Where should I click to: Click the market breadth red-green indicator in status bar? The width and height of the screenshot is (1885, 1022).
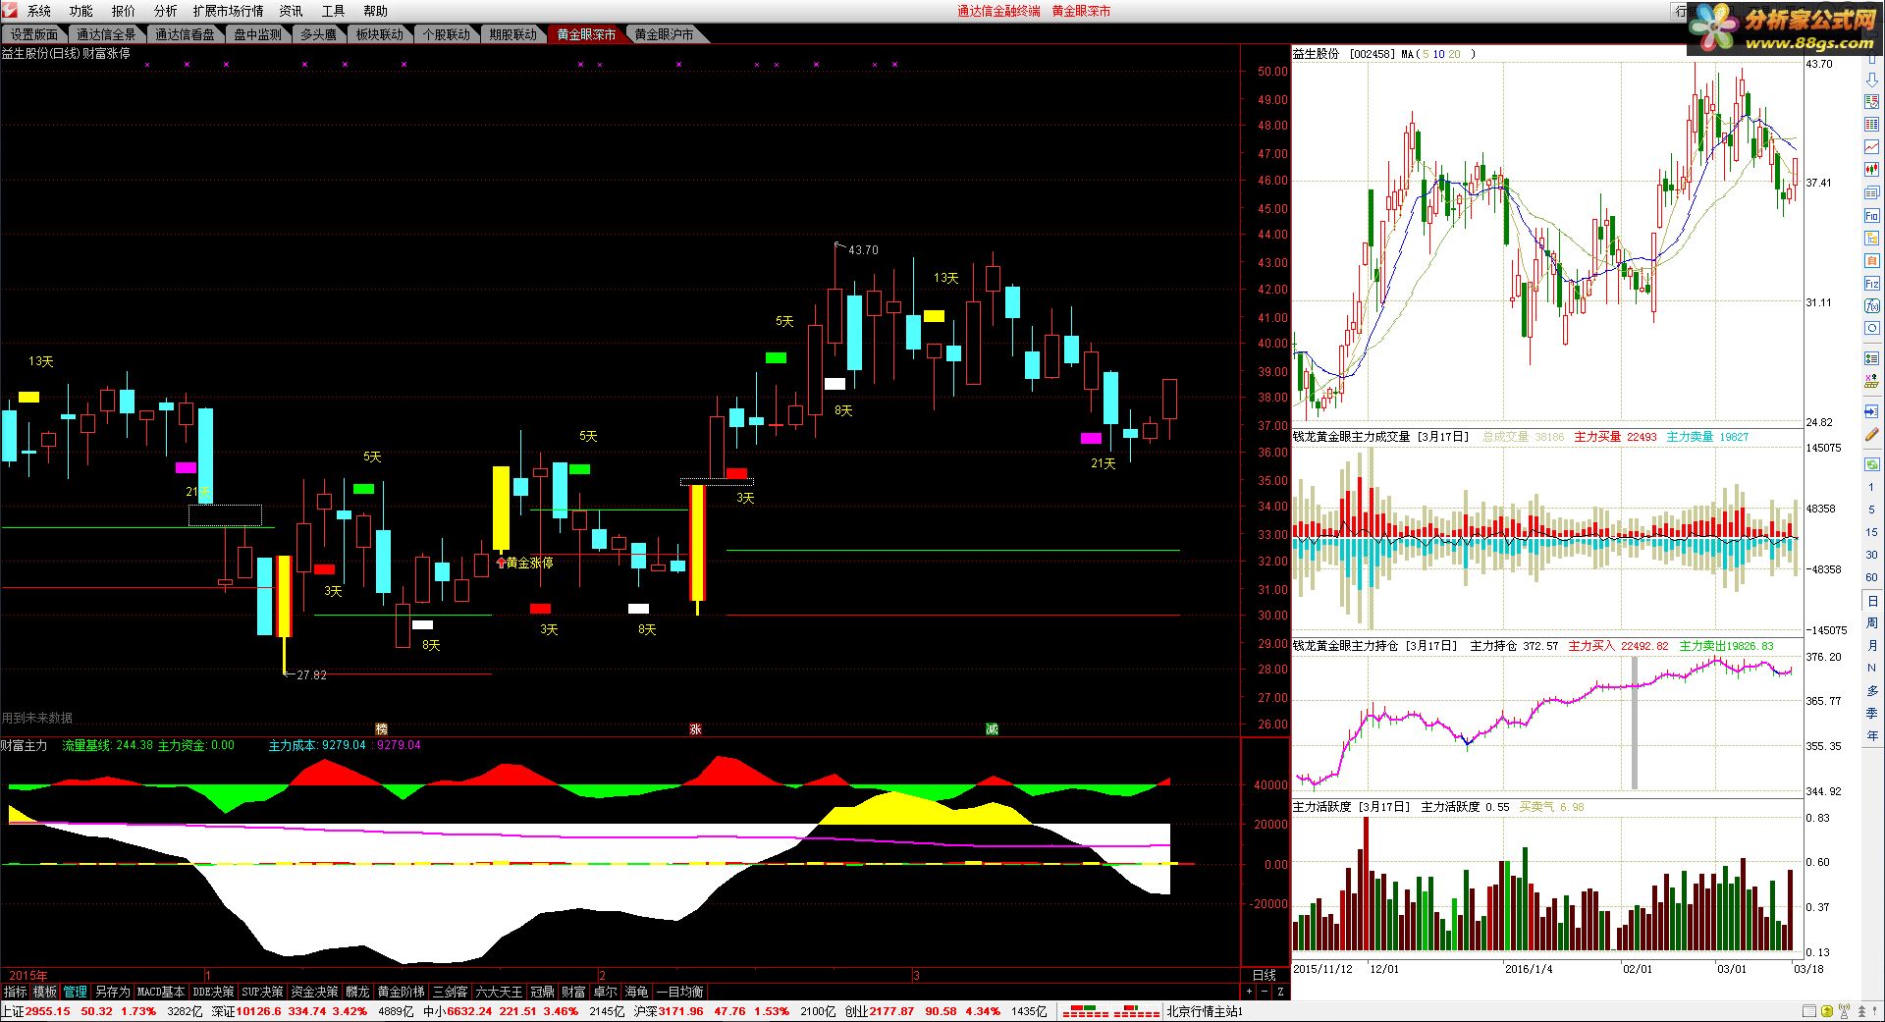tap(1111, 1011)
